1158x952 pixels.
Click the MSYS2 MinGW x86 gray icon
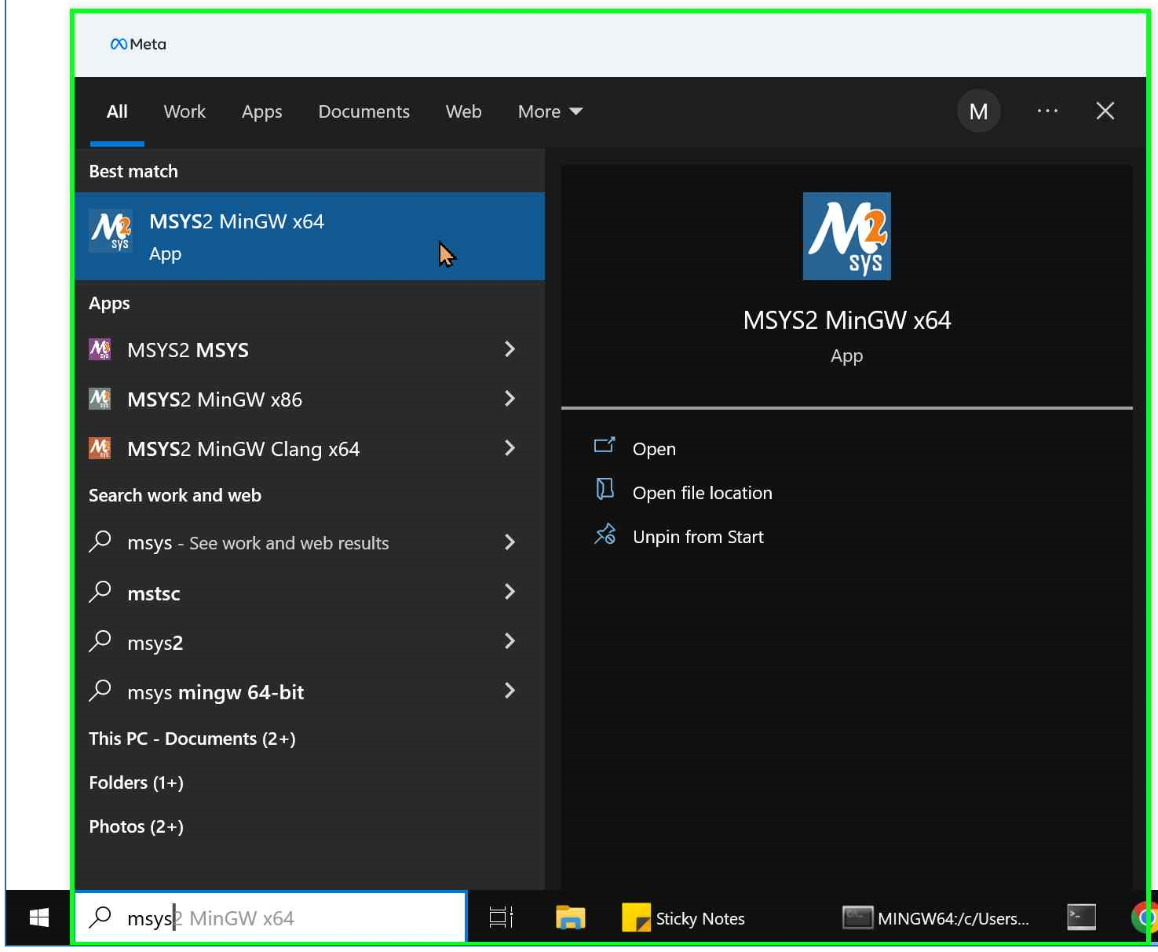(100, 399)
